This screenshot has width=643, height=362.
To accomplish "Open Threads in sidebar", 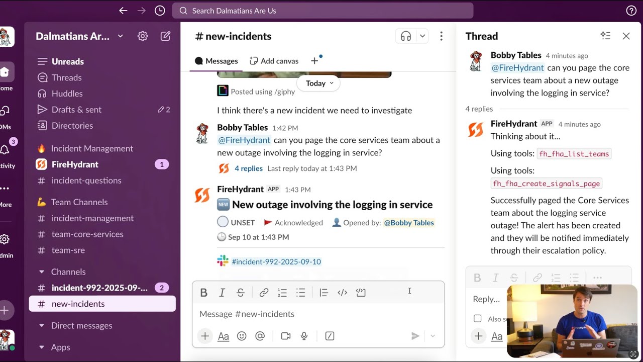I will coord(102,77).
